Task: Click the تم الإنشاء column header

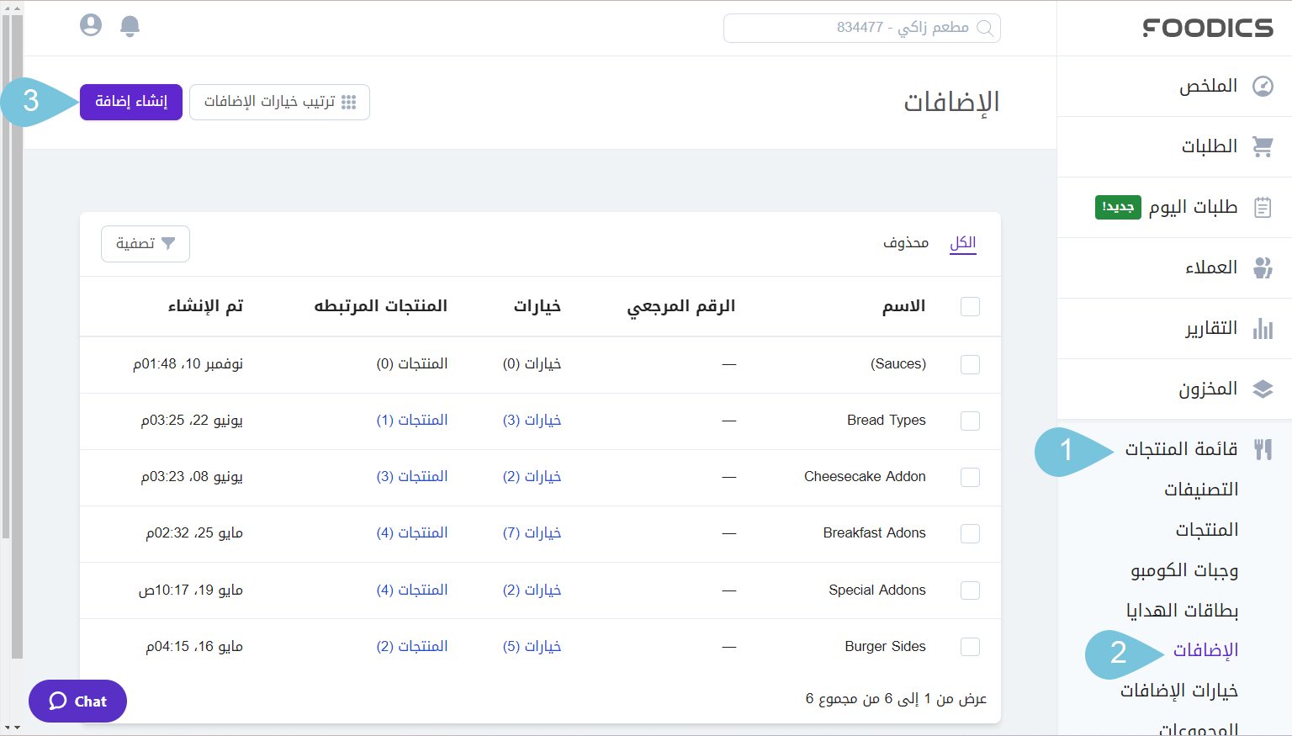Action: (205, 306)
